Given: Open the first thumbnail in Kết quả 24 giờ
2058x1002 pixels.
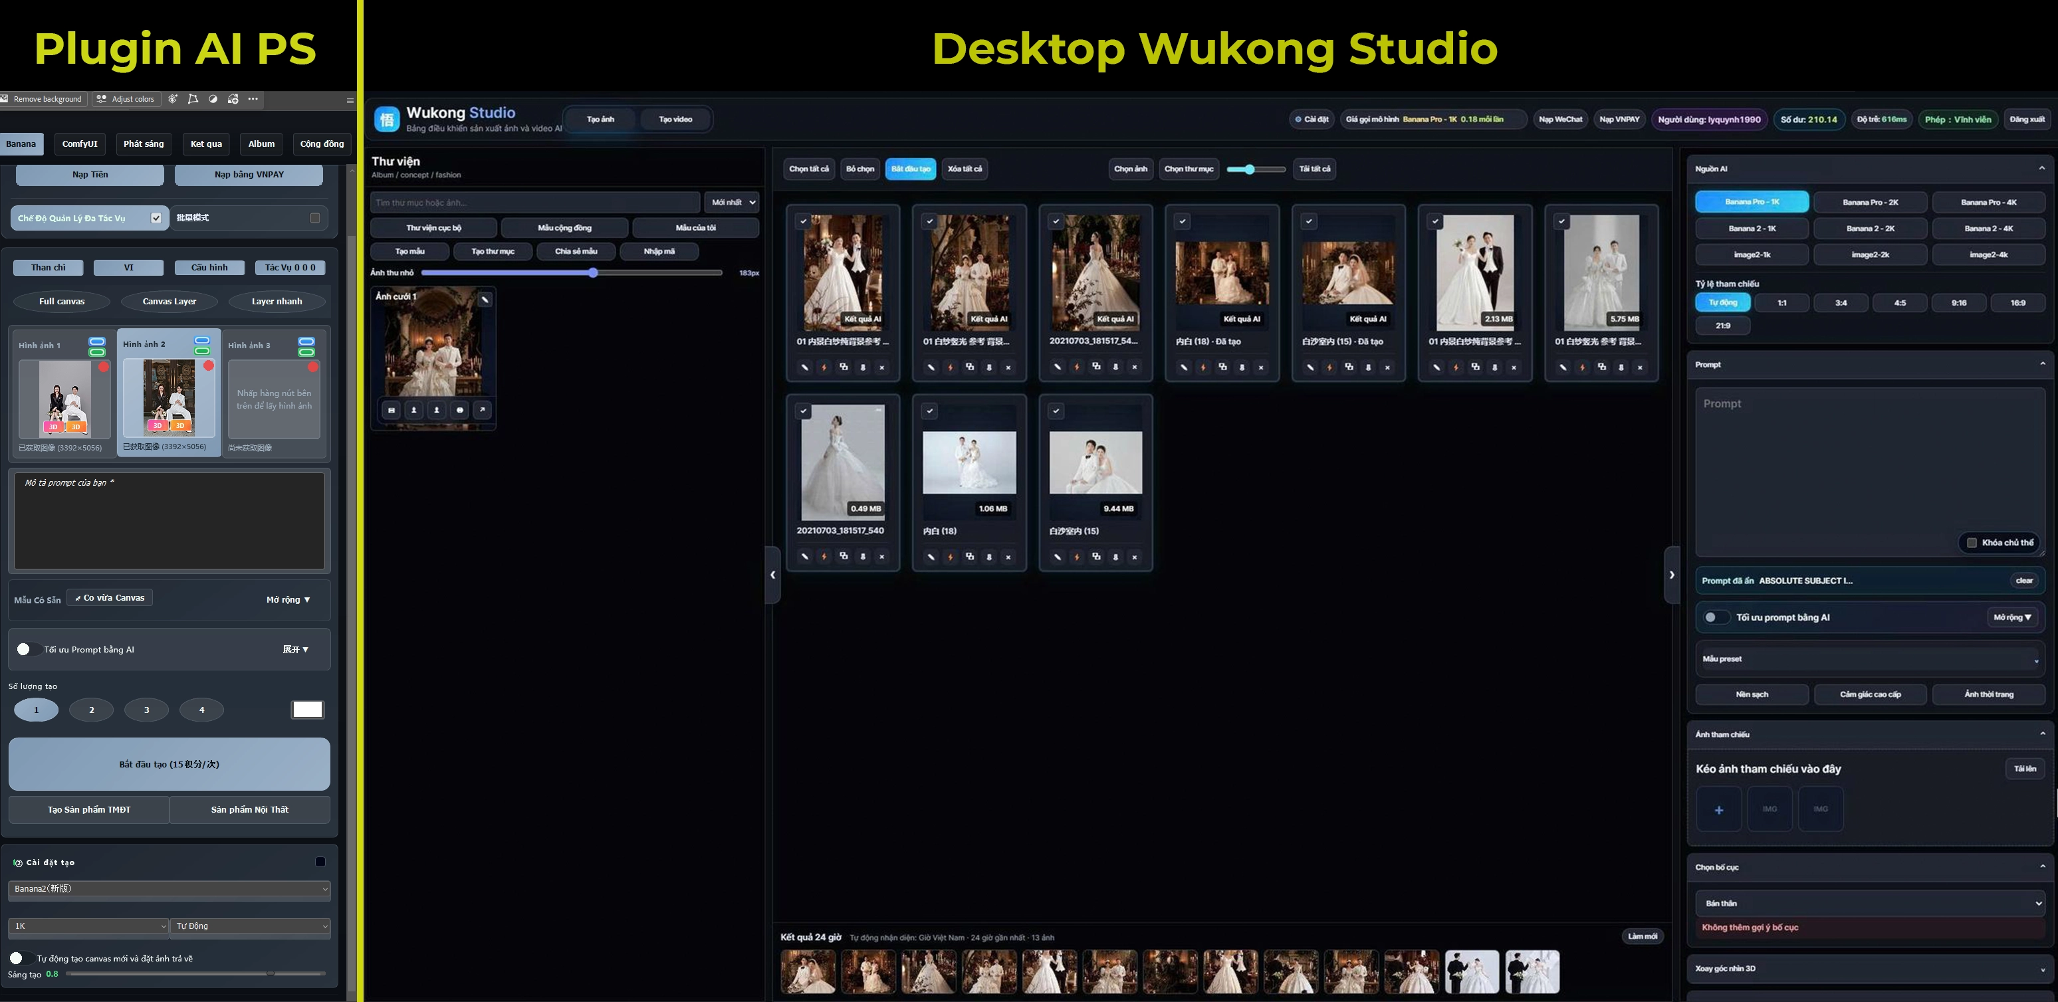Looking at the screenshot, I should [x=808, y=971].
